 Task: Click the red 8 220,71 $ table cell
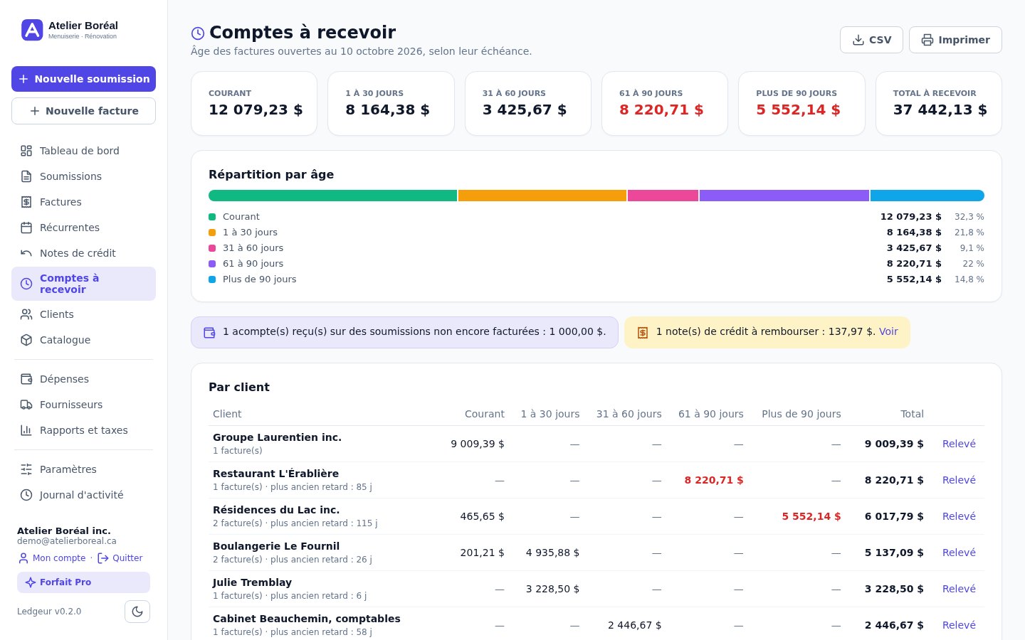714,480
